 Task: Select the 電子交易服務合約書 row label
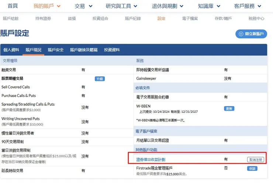point(152,97)
